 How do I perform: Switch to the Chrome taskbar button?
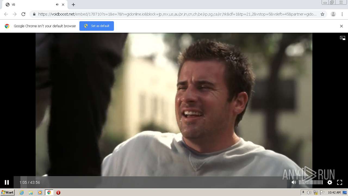(x=49, y=192)
